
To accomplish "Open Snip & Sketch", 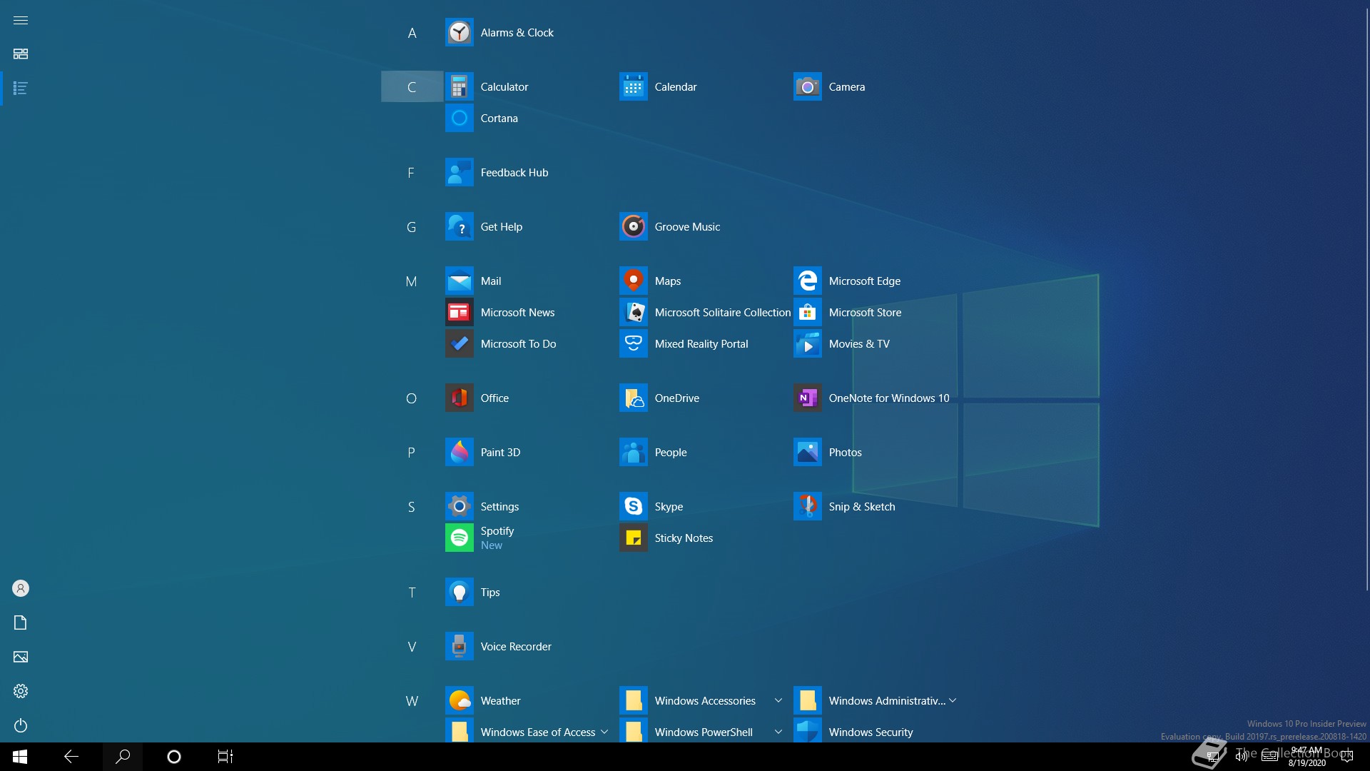I will [x=861, y=507].
